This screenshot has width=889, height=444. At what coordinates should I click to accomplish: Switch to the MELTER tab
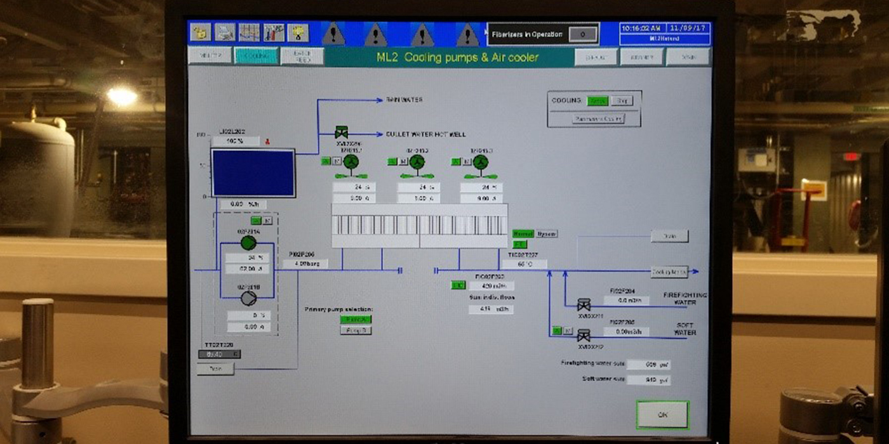point(210,56)
